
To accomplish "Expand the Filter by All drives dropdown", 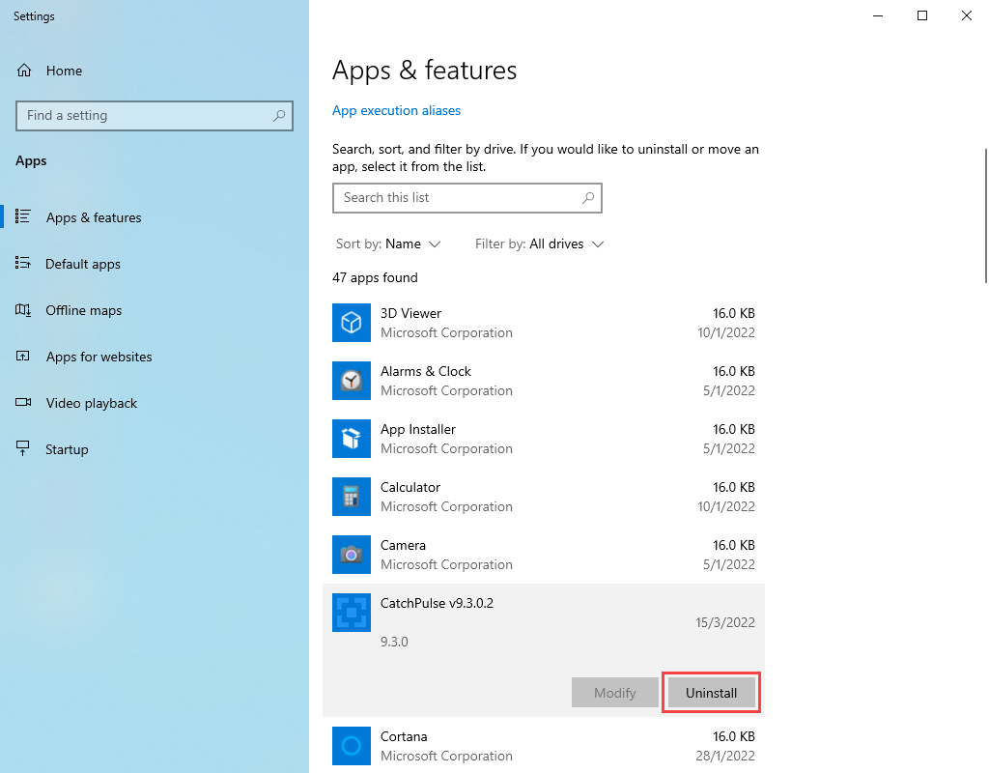I will 539,244.
